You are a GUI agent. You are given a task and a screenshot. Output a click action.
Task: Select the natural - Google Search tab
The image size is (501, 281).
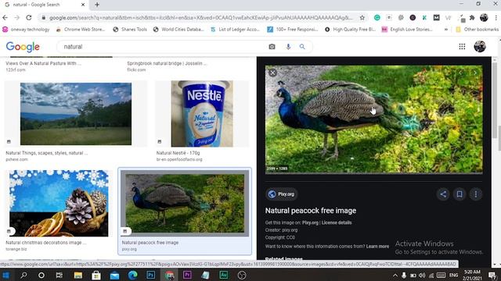45,5
